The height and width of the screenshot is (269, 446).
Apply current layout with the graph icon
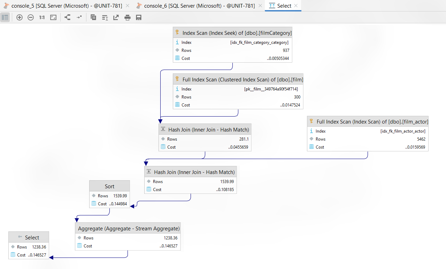tap(68, 17)
